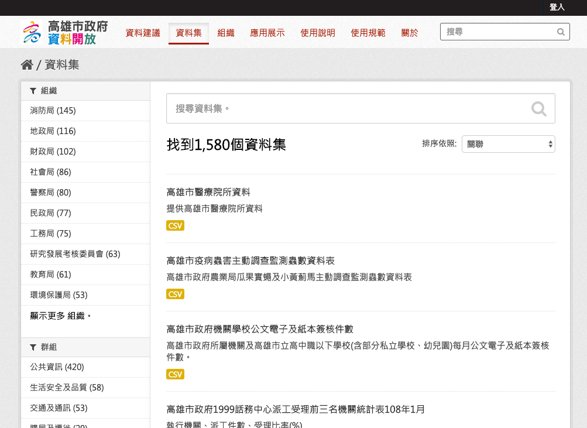Click CSV badge under 公文電子及紙本簽核件數
Viewport: 587px width, 428px height.
tap(175, 374)
